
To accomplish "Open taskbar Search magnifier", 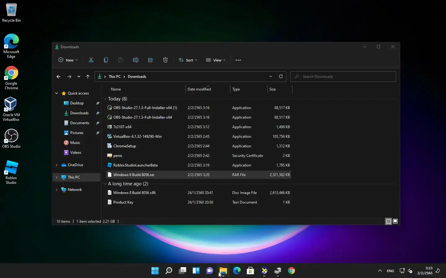I will [x=169, y=271].
